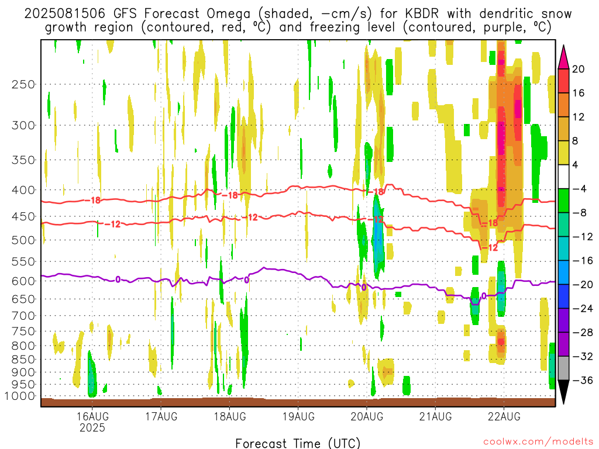Viewport: 599px width, 449px height.
Task: Click the black bottom arrow of colorbar
Action: [563, 391]
